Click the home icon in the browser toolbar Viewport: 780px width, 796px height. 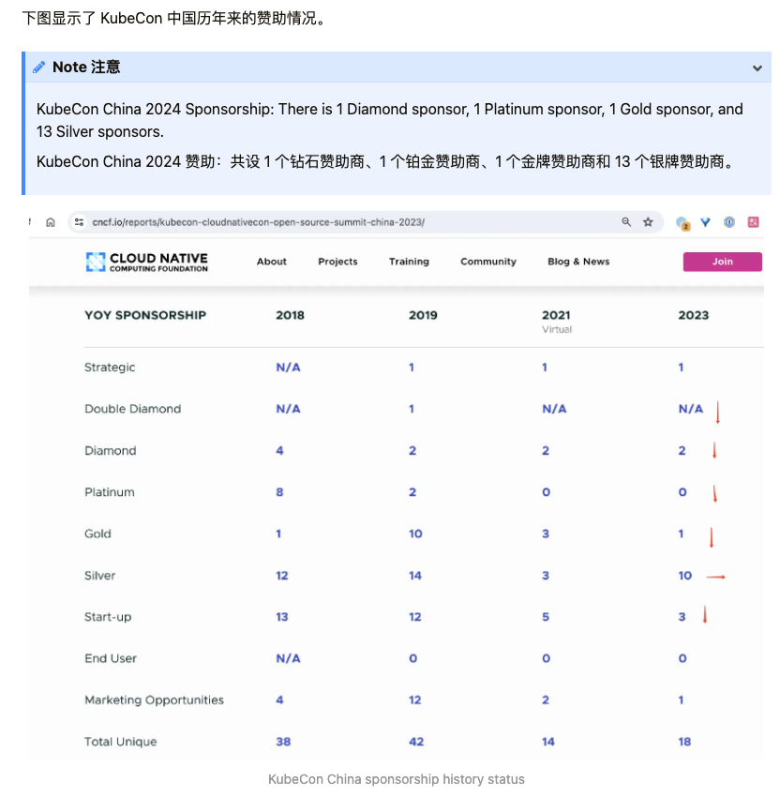(x=51, y=222)
